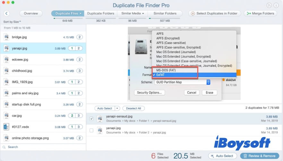Select ExFAT format menu option

175,74
